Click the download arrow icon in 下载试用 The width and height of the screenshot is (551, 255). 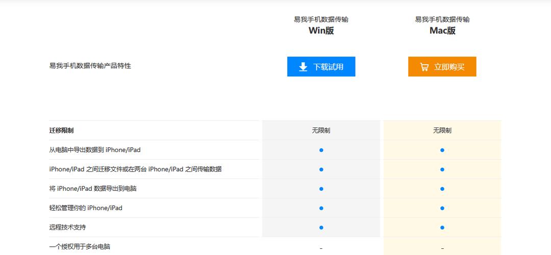303,67
